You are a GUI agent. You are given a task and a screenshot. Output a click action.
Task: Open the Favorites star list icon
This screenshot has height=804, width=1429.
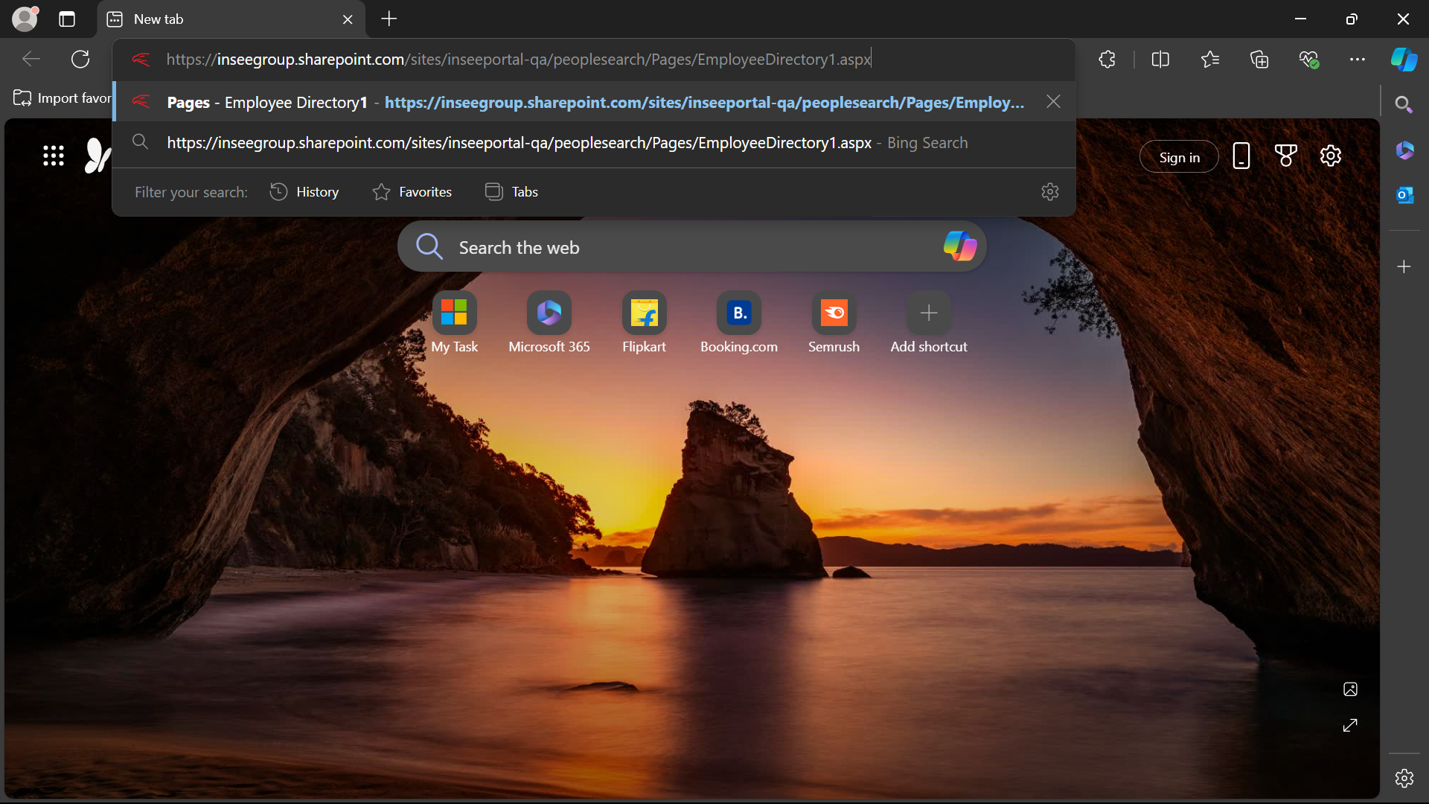[1210, 60]
